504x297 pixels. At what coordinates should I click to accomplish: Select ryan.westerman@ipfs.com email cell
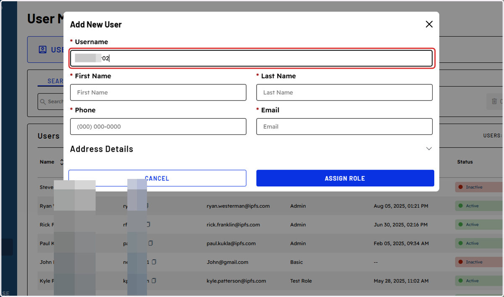coord(238,206)
